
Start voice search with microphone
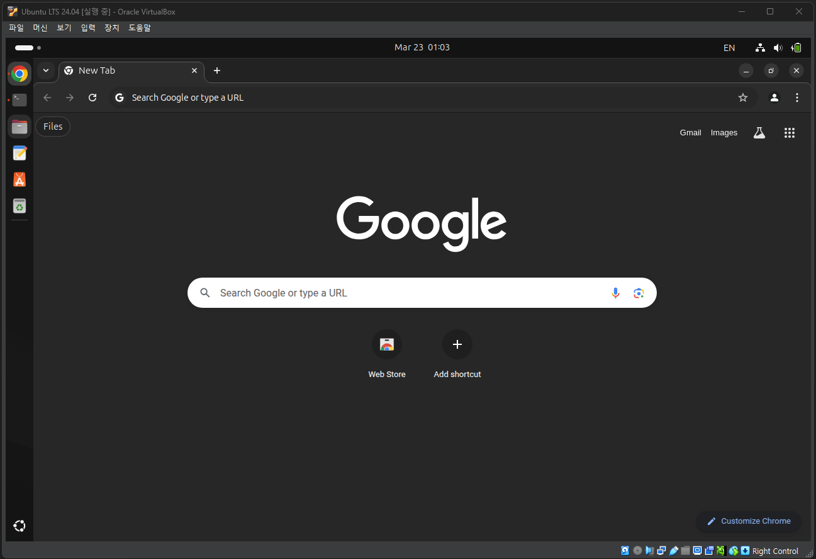615,293
